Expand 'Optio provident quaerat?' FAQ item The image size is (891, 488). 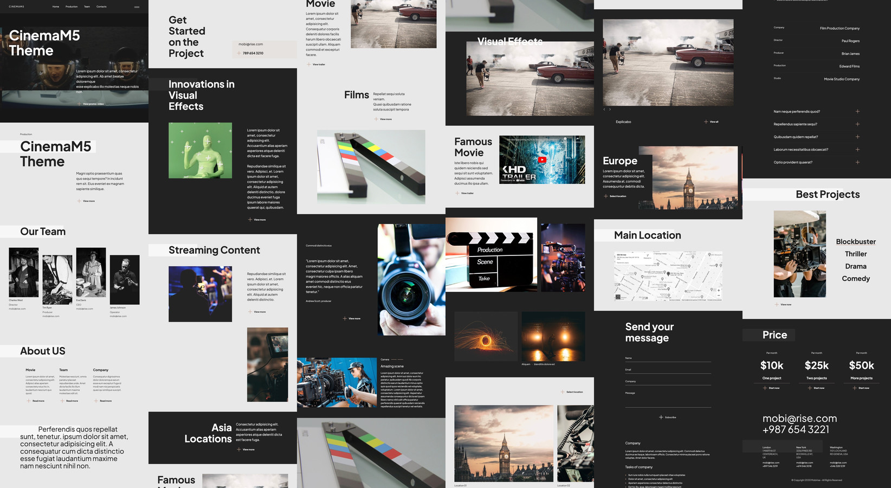coord(857,162)
